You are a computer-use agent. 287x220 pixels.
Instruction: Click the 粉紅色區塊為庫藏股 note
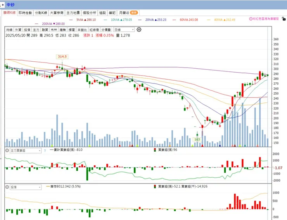click(x=266, y=19)
